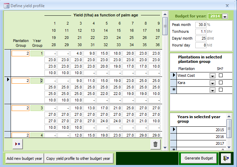This screenshot has height=167, width=237.
Task: Click the Year Group 4 field
Action: [37, 135]
